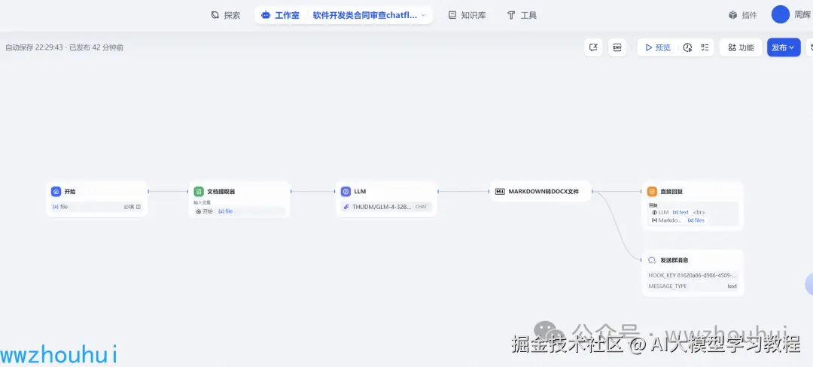Click the MESSAGE_TYPE text row
Viewport: 813px width, 367px height.
tap(693, 287)
